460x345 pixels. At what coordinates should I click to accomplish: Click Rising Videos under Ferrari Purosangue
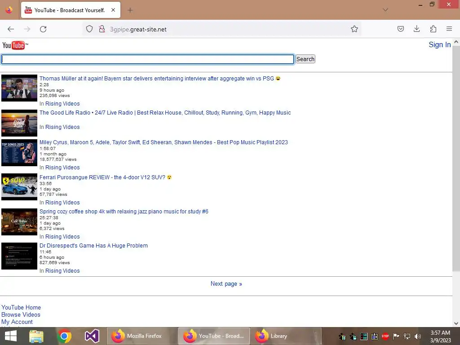[62, 203]
